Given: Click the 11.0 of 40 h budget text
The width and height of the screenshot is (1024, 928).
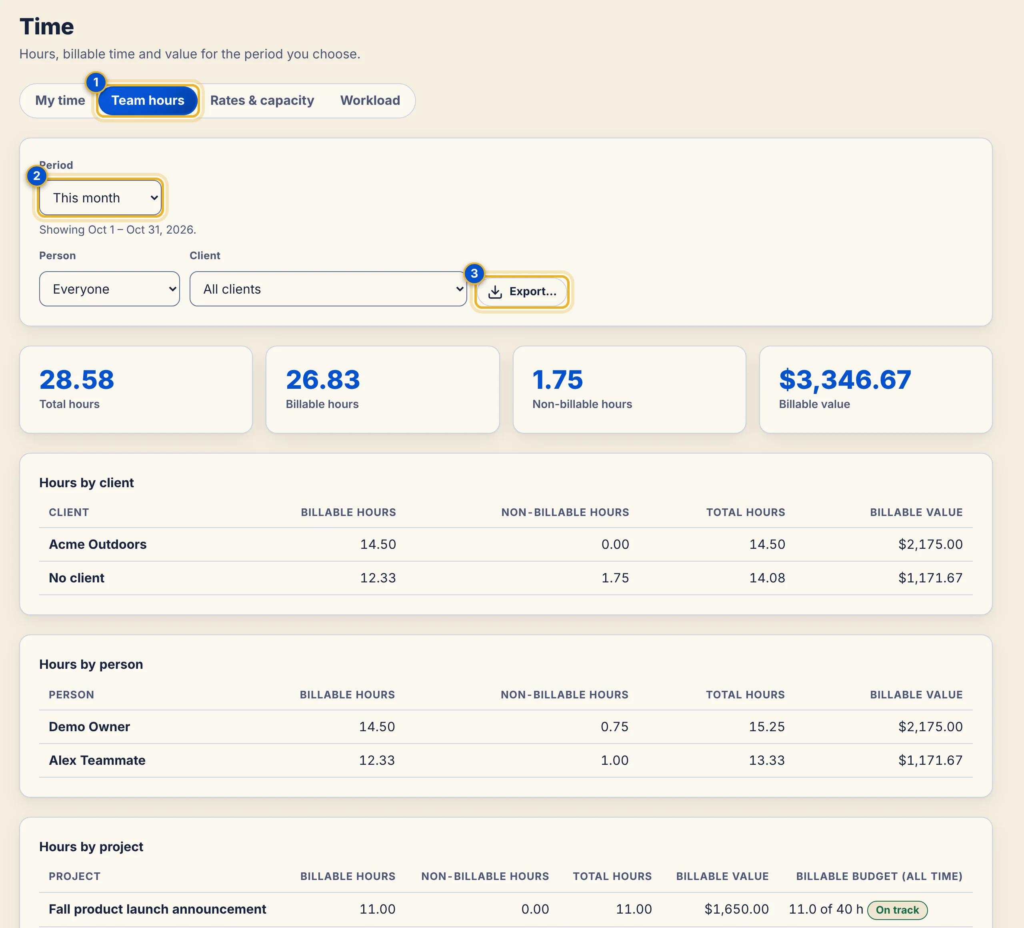Looking at the screenshot, I should tap(826, 909).
